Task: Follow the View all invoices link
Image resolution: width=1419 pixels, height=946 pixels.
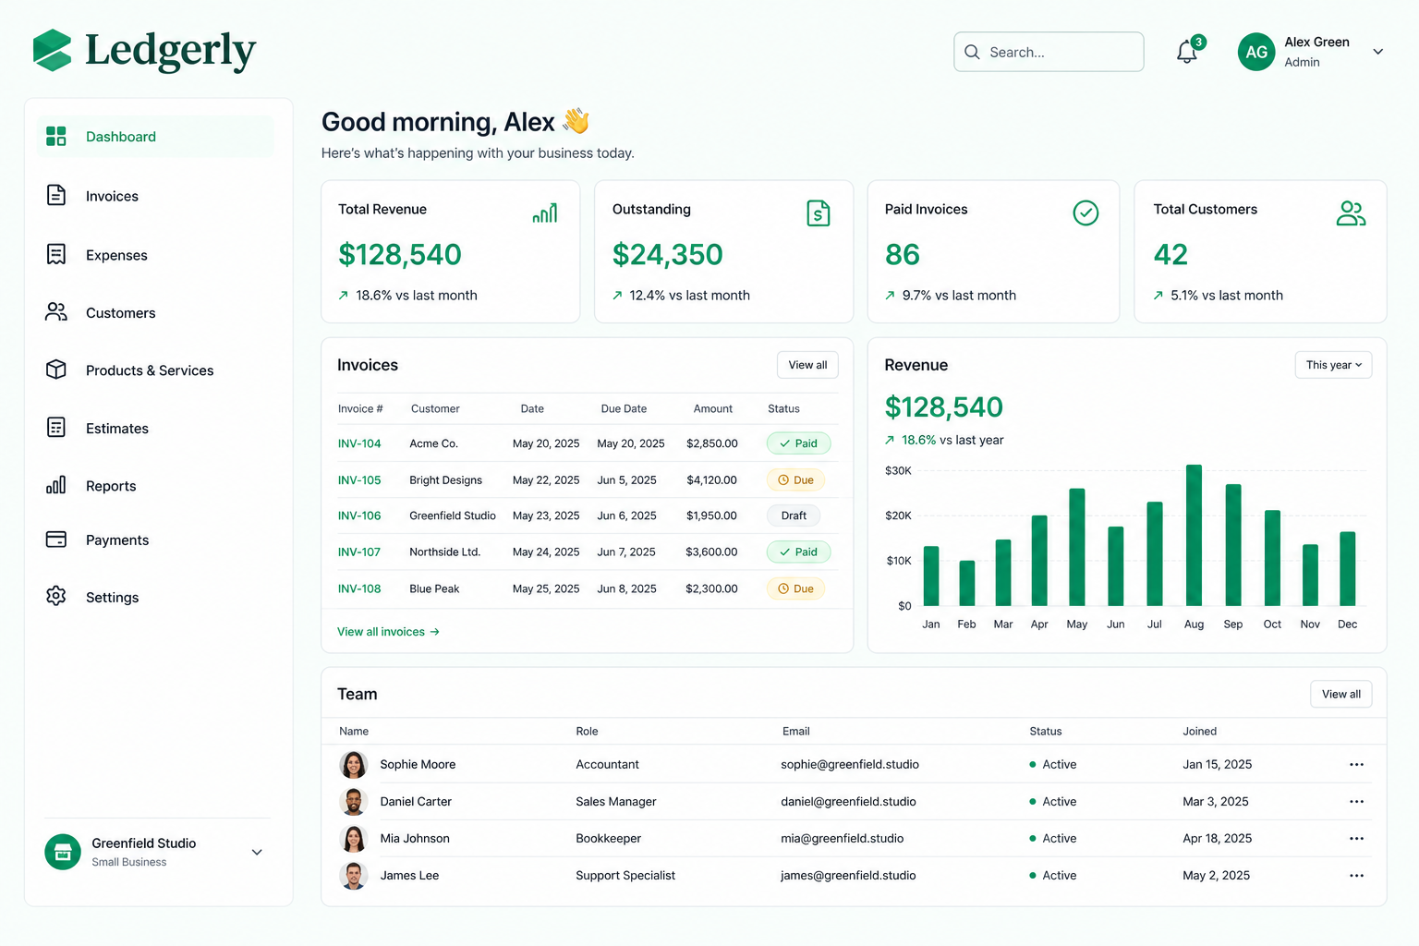Action: click(388, 632)
